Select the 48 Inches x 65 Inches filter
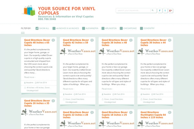This screenshot has width=194, height=129. click(66, 28)
